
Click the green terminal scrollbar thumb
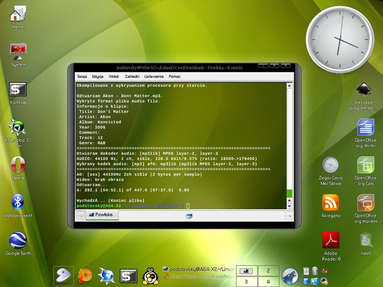pos(289,193)
